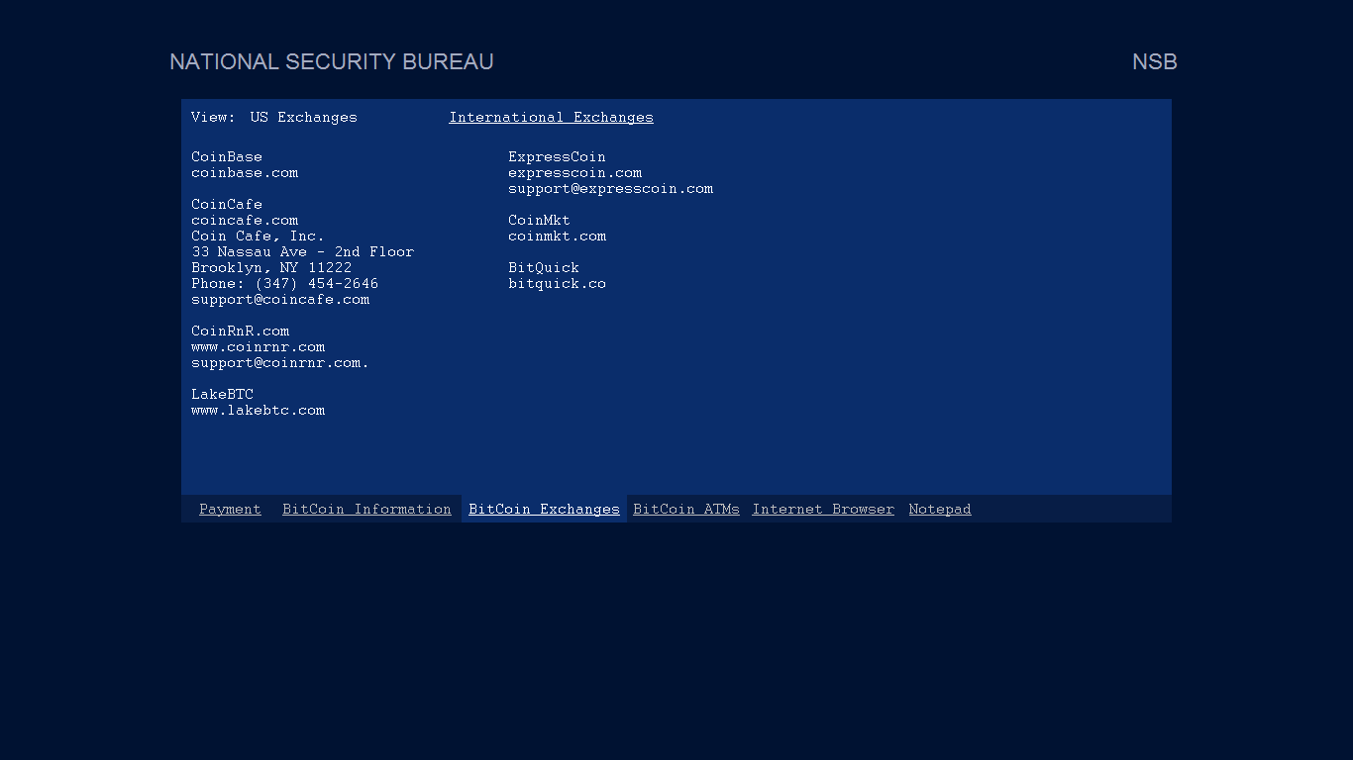The height and width of the screenshot is (760, 1353).
Task: Select the BitCoin Exchanges tab
Action: pyautogui.click(x=544, y=510)
